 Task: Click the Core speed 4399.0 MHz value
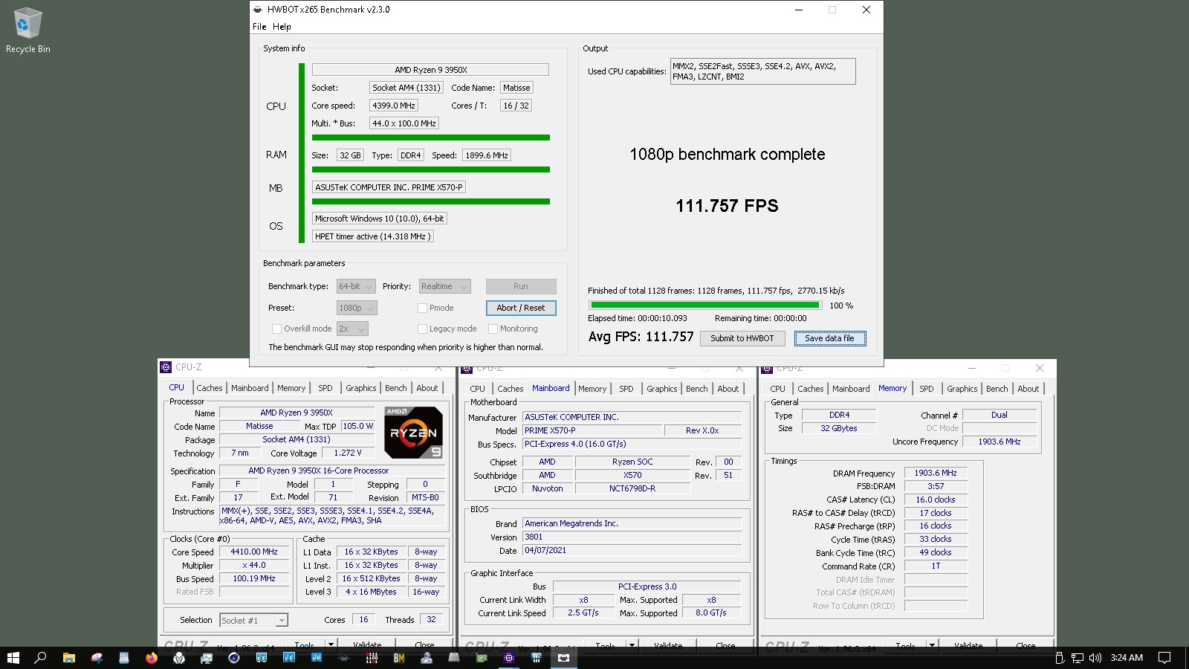point(394,106)
